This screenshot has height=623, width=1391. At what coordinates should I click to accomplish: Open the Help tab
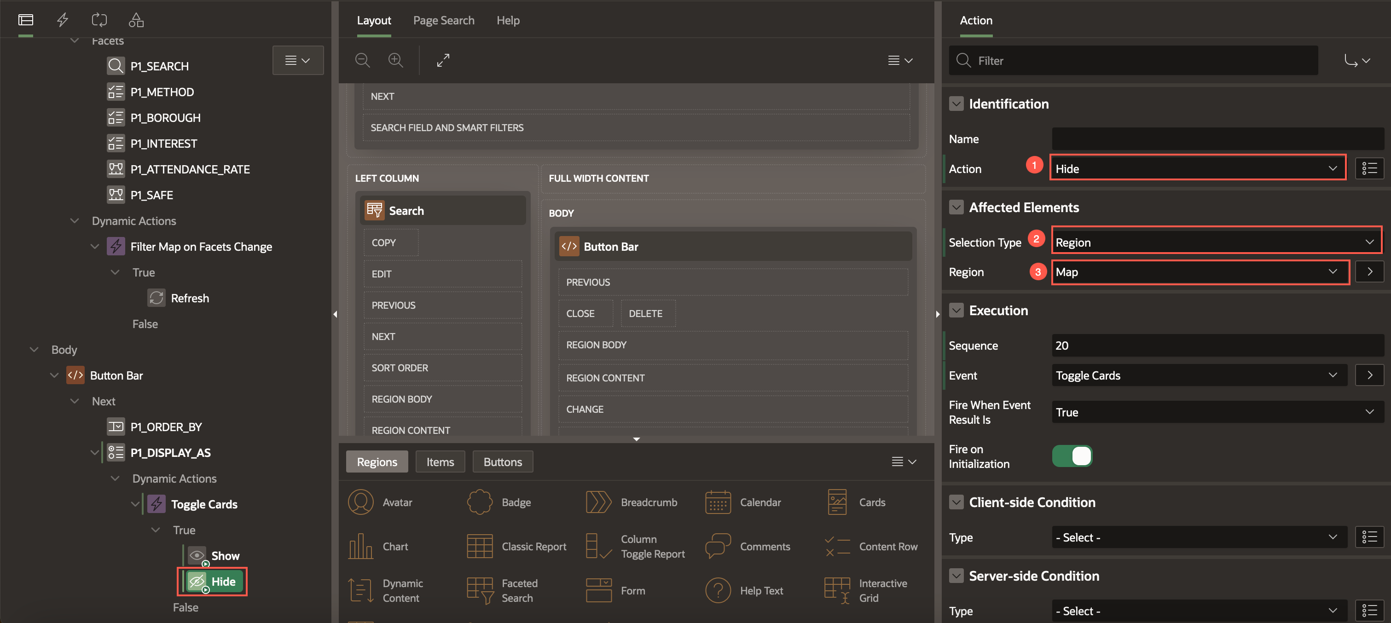tap(508, 20)
